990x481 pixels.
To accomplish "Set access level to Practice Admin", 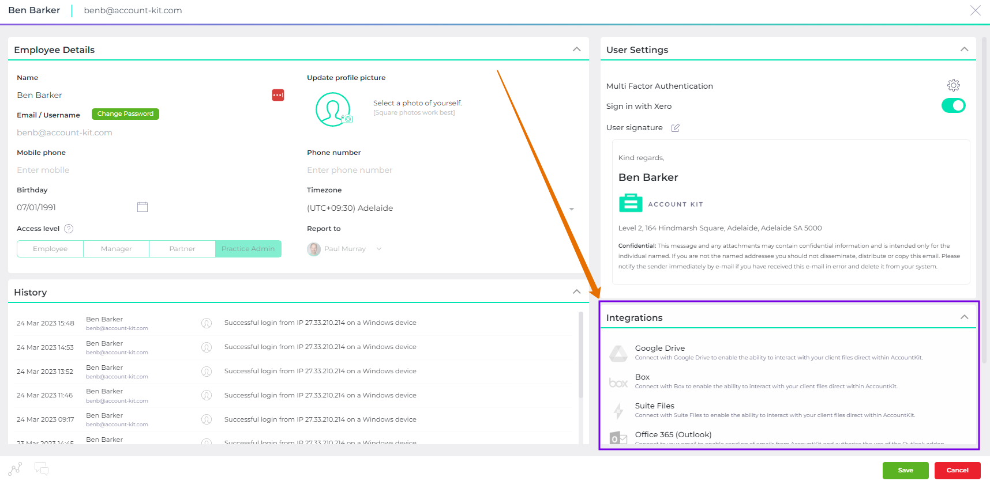I will pyautogui.click(x=248, y=249).
